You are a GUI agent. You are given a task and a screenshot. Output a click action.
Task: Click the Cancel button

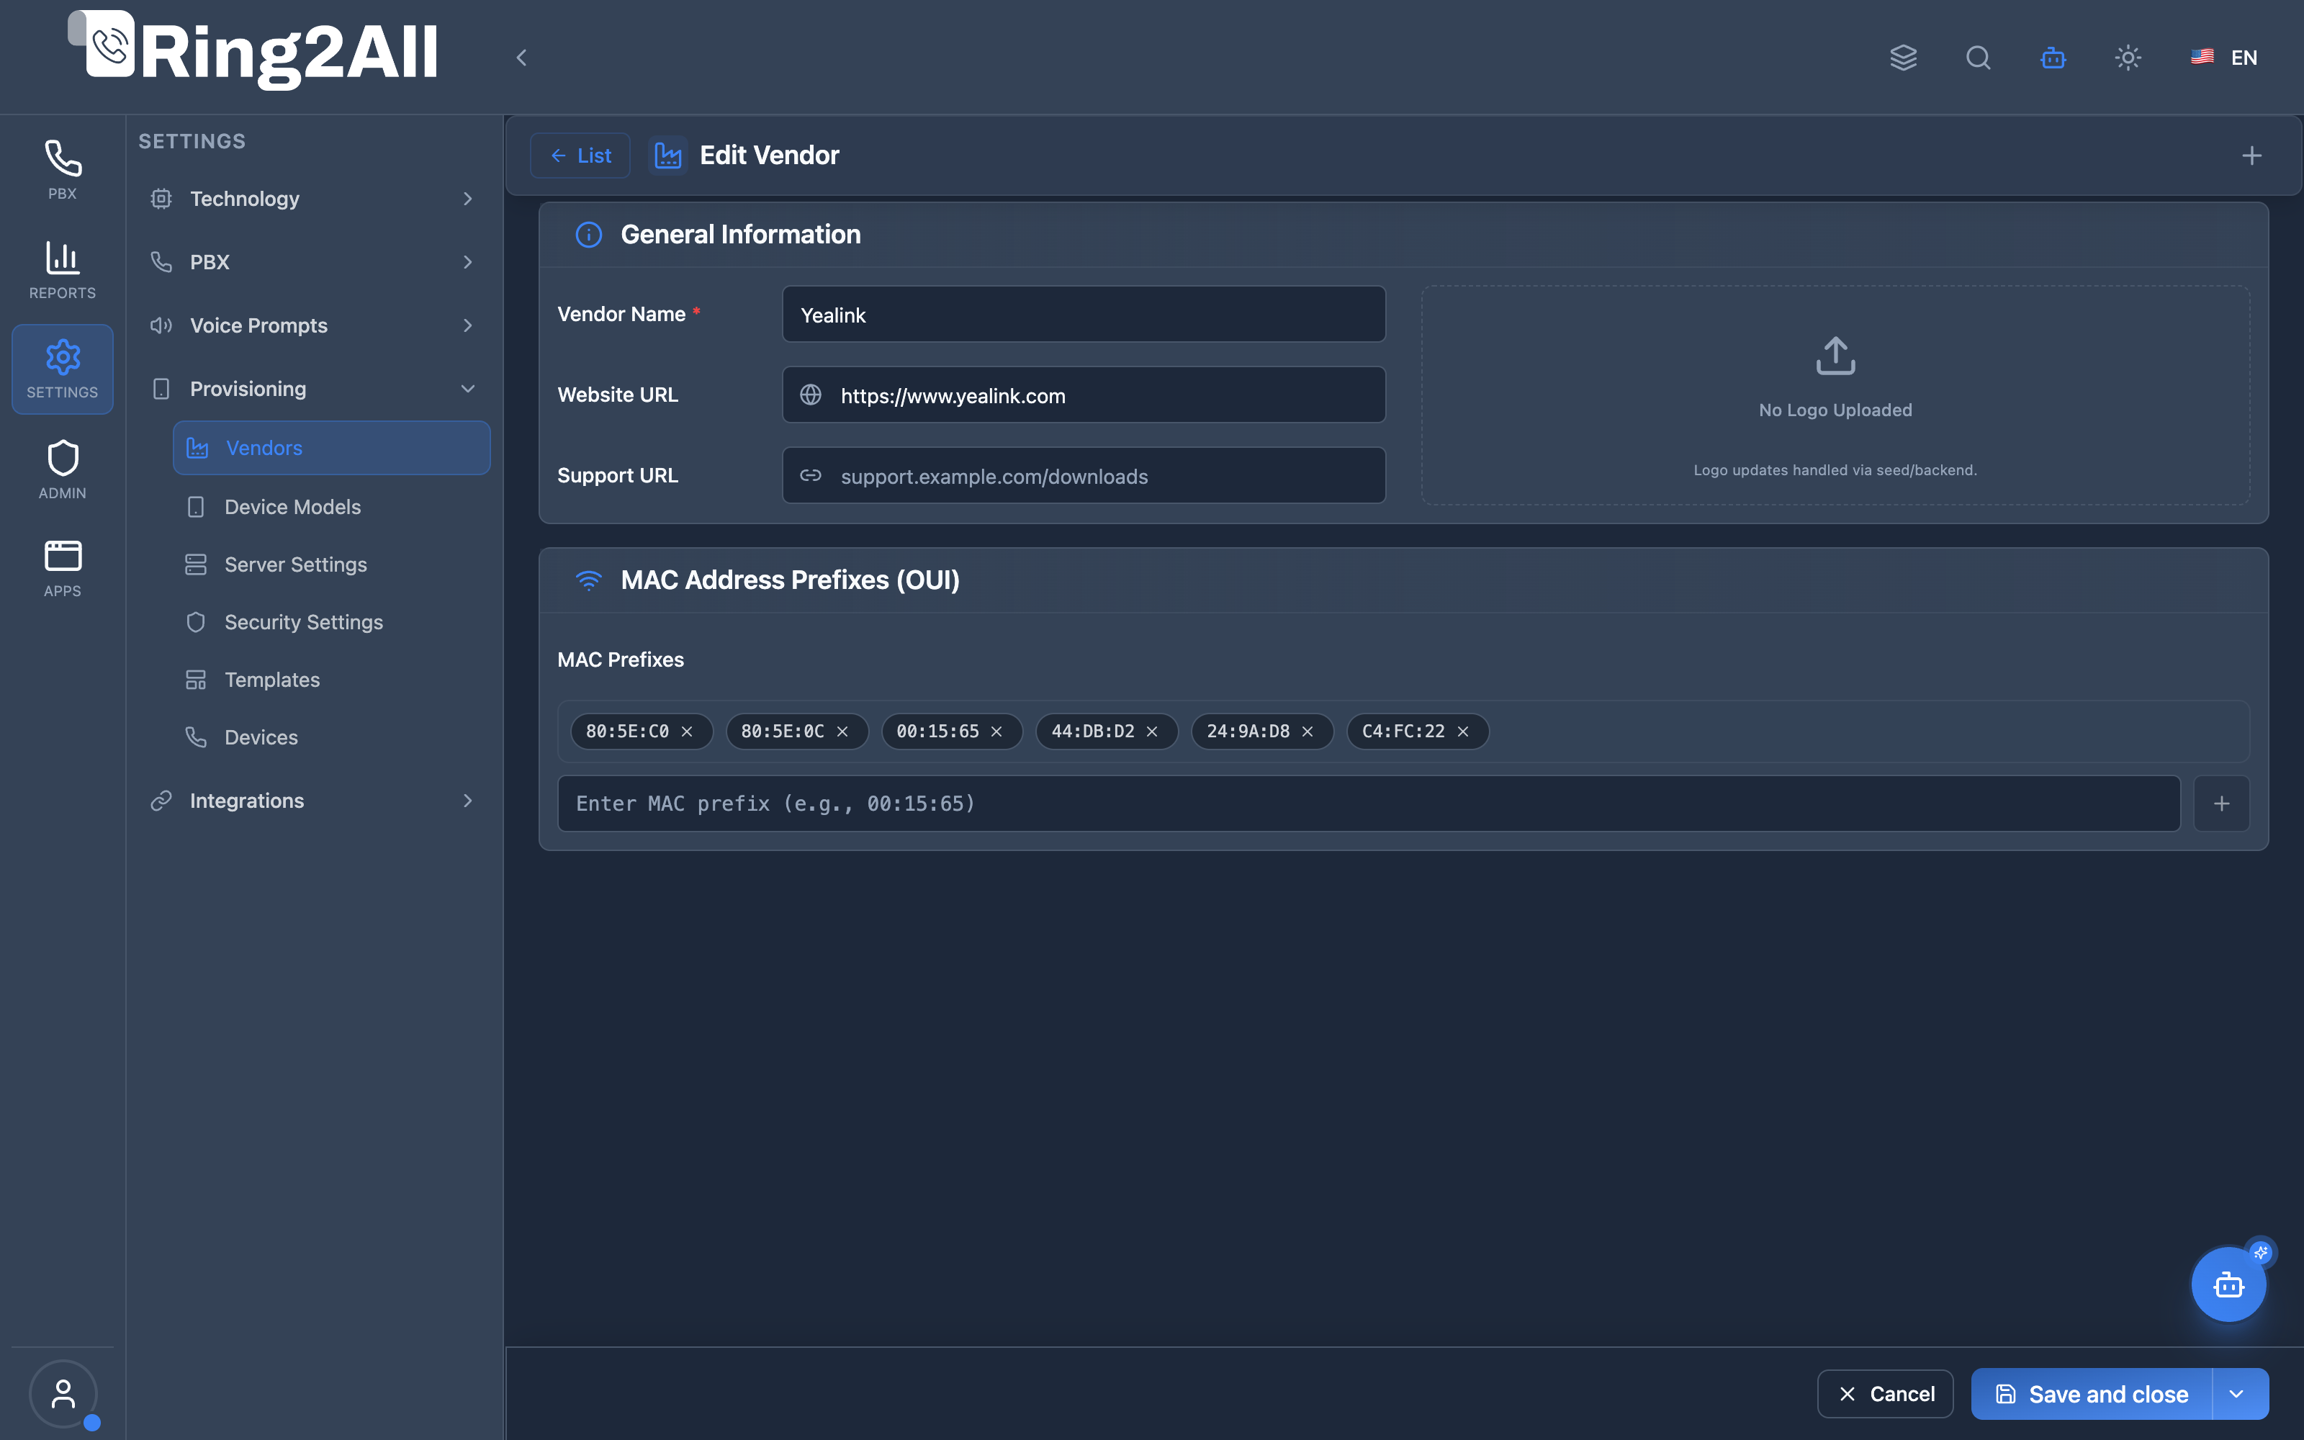click(x=1885, y=1395)
